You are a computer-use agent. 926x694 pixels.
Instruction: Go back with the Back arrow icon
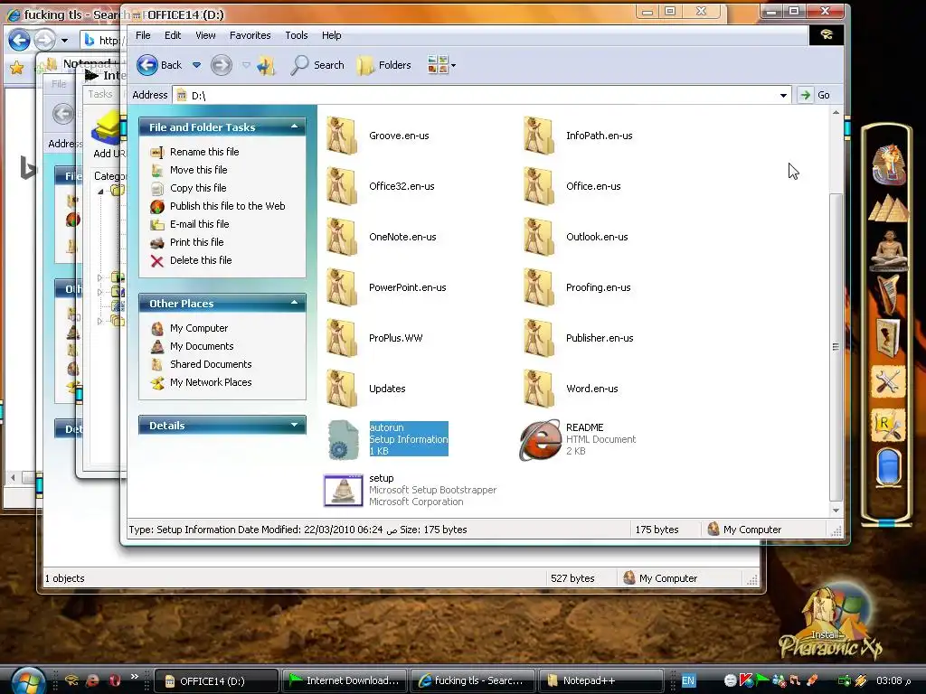(x=147, y=65)
